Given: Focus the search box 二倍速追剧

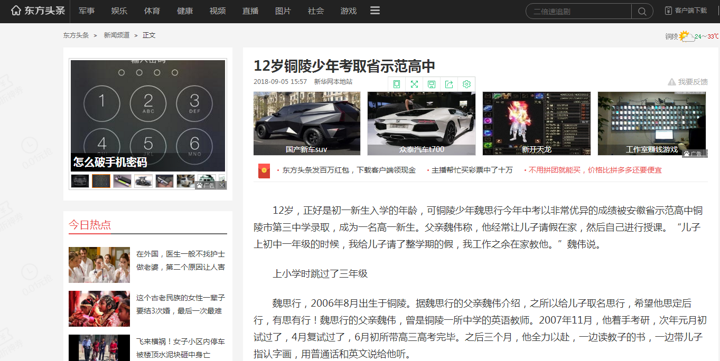Looking at the screenshot, I should [x=578, y=11].
